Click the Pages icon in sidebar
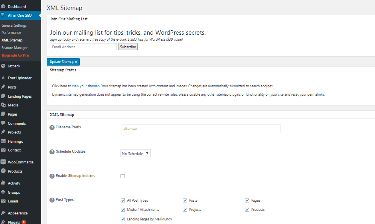375x224 pixels. (x=3, y=114)
